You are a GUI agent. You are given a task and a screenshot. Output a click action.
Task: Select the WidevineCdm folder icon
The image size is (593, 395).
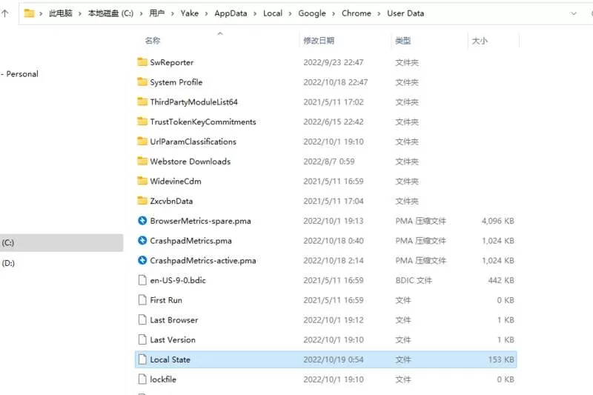[x=142, y=181]
